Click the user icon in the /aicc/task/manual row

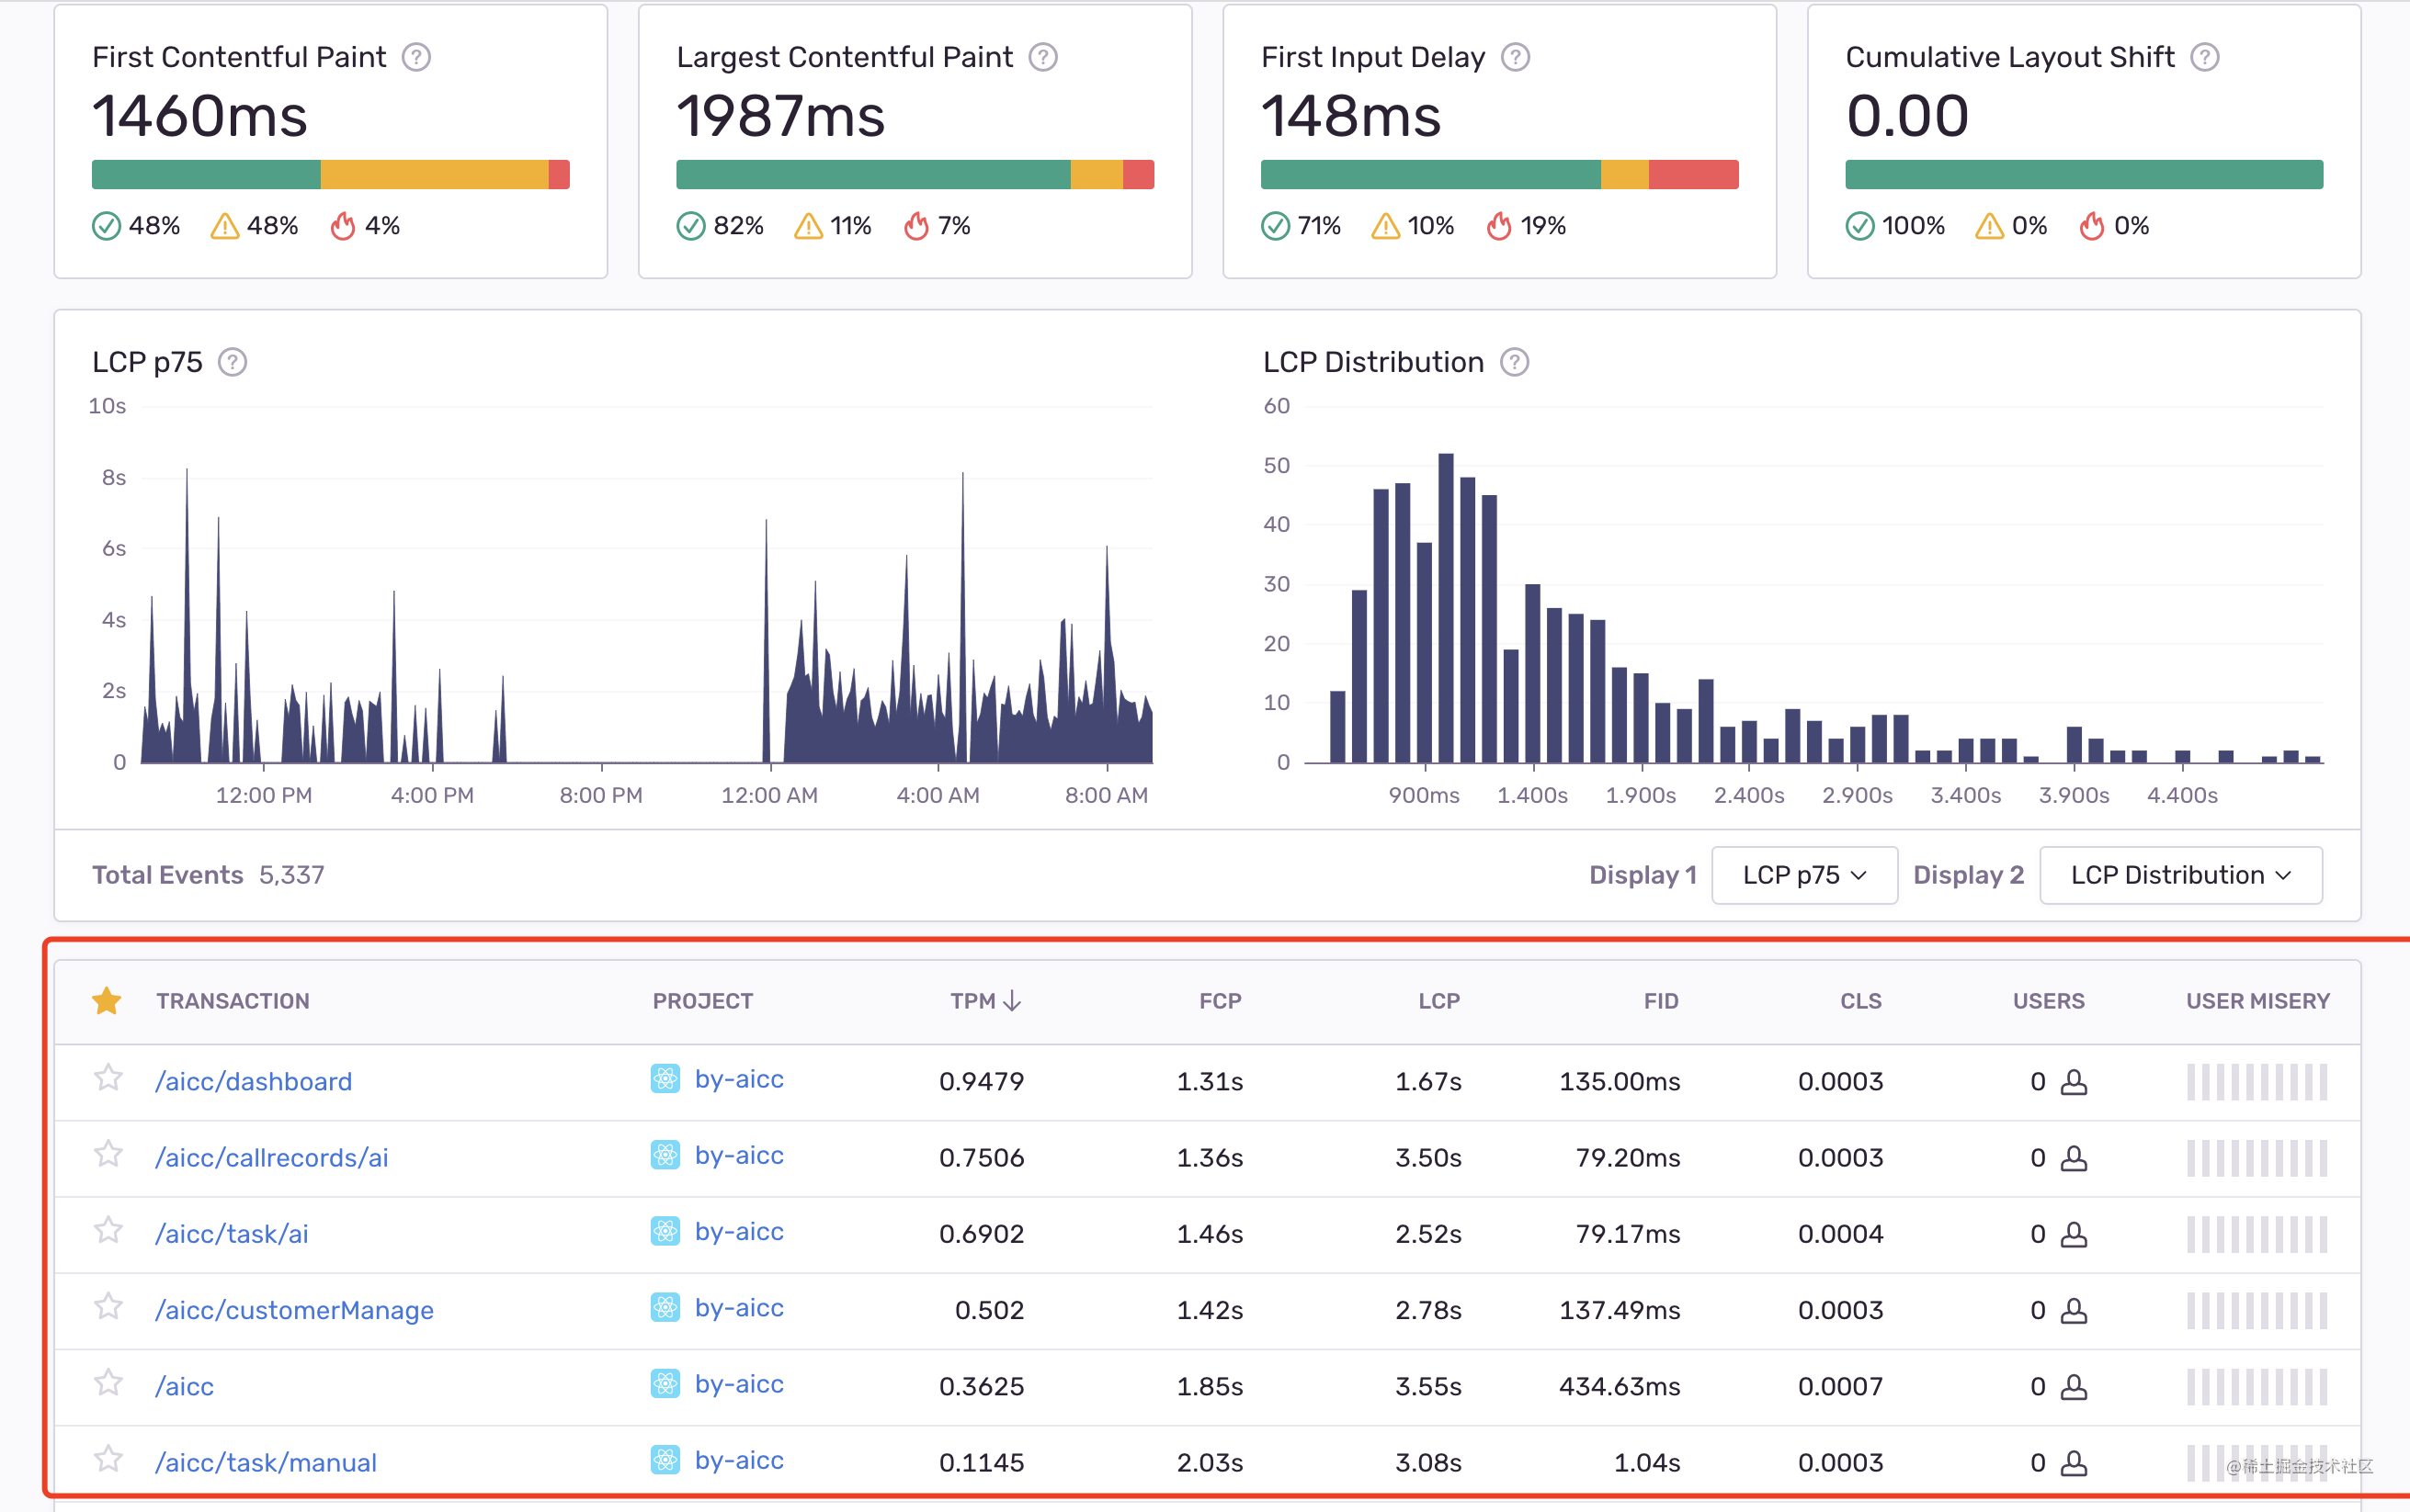coord(2075,1463)
